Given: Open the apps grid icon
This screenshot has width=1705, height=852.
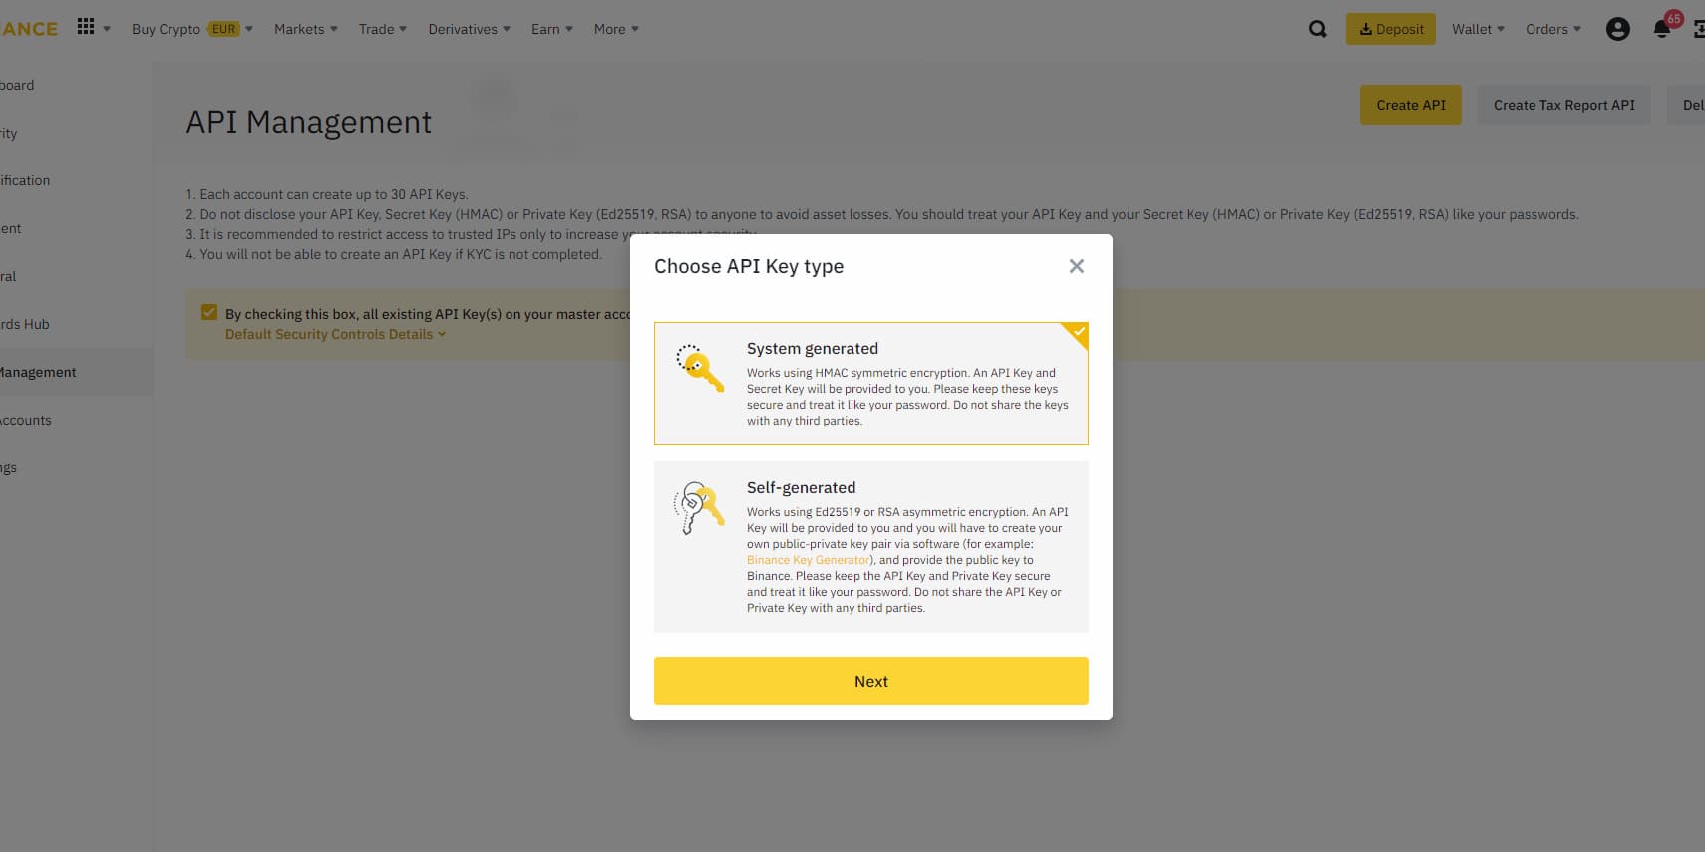Looking at the screenshot, I should (86, 27).
